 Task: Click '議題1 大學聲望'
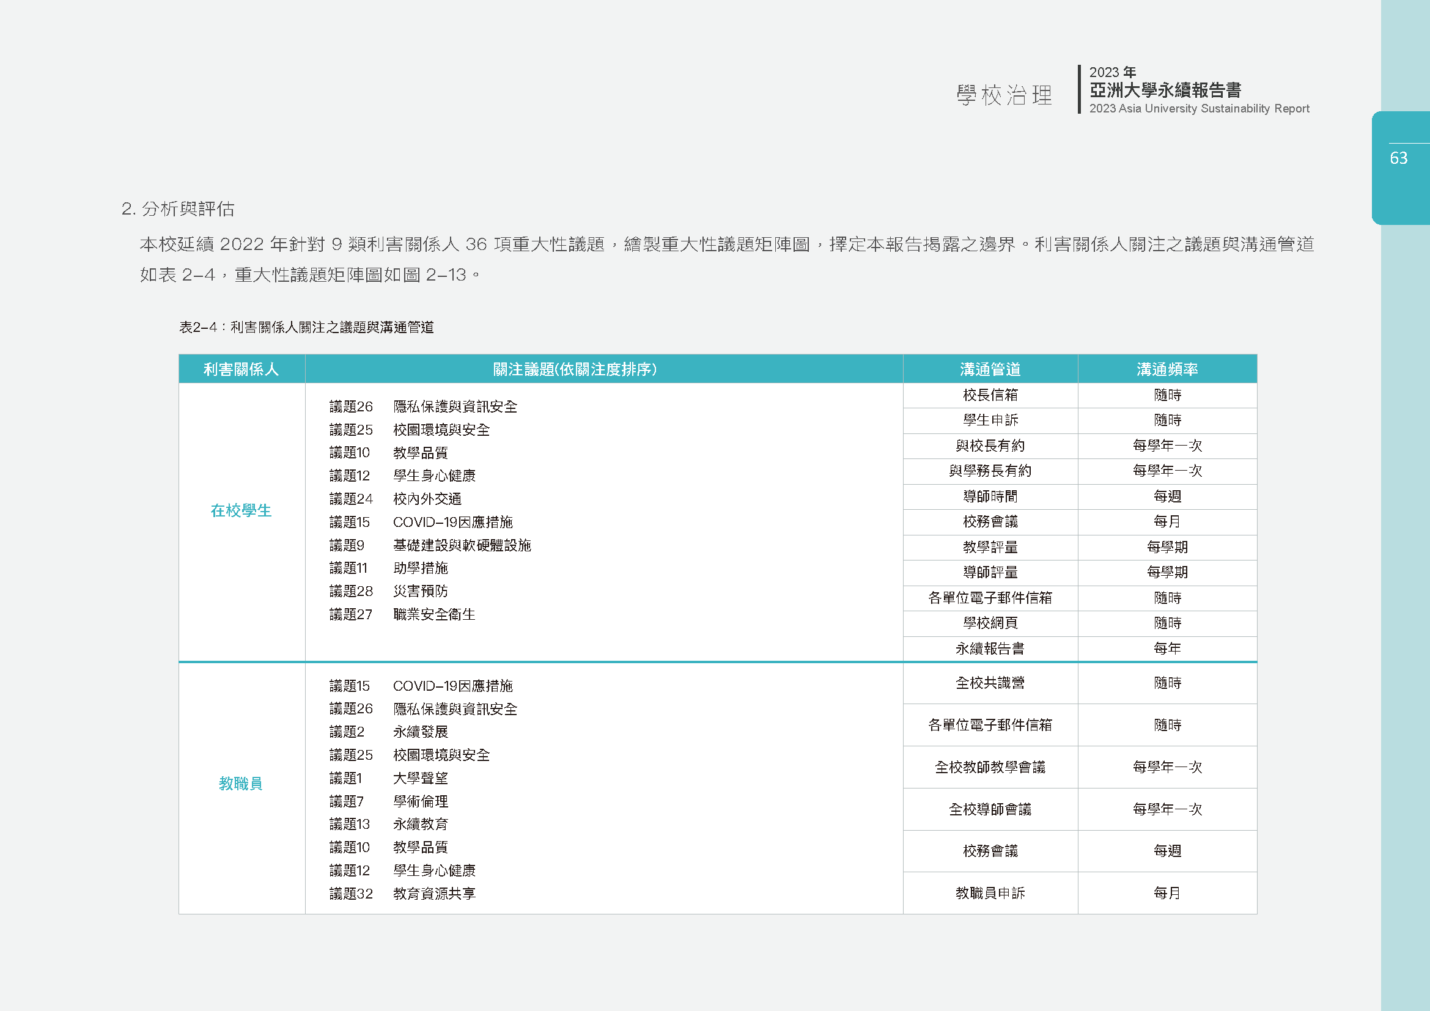click(x=389, y=778)
